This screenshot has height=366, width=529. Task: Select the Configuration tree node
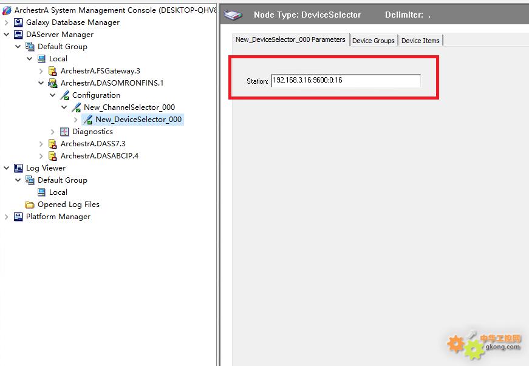[96, 95]
